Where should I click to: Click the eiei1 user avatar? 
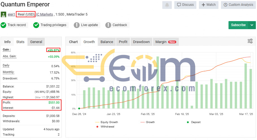point(3,14)
